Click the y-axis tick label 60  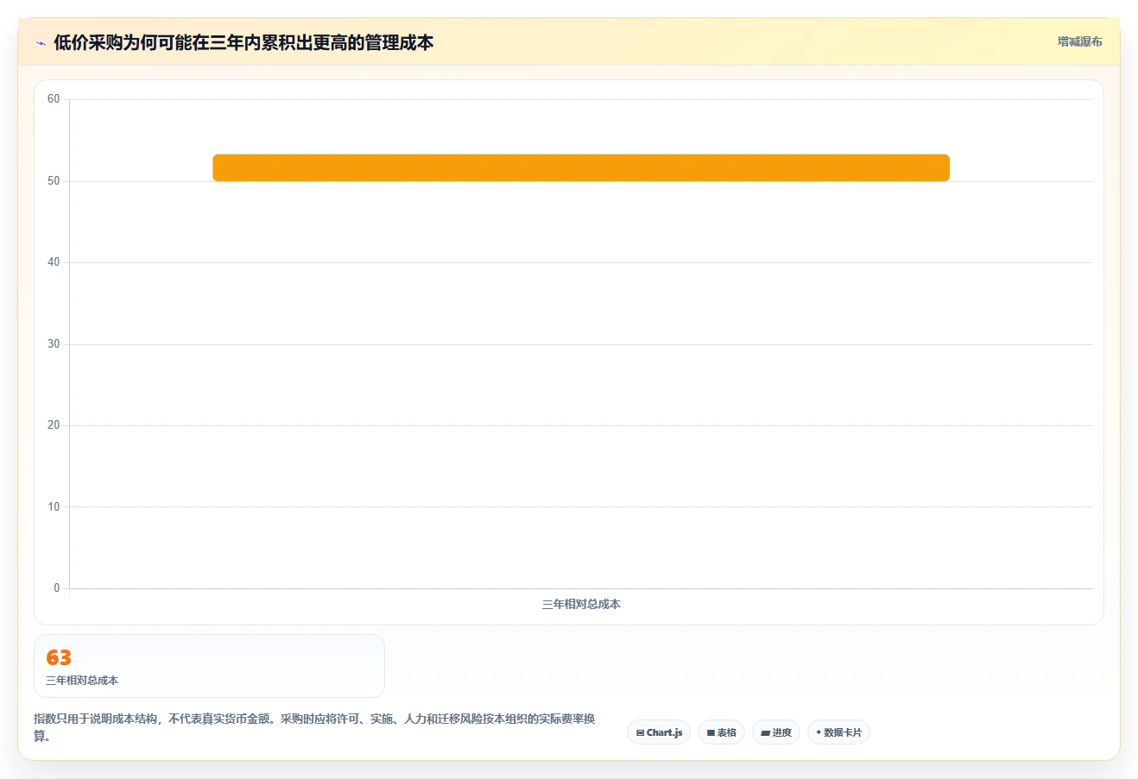point(54,99)
